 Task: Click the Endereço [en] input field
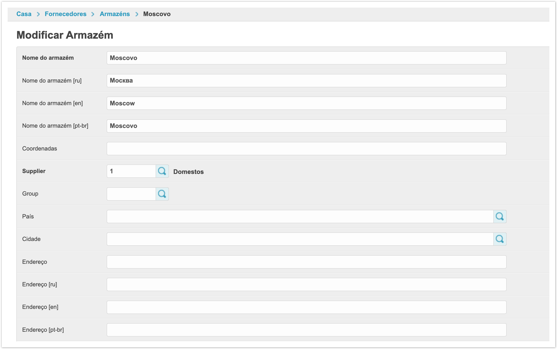[306, 307]
